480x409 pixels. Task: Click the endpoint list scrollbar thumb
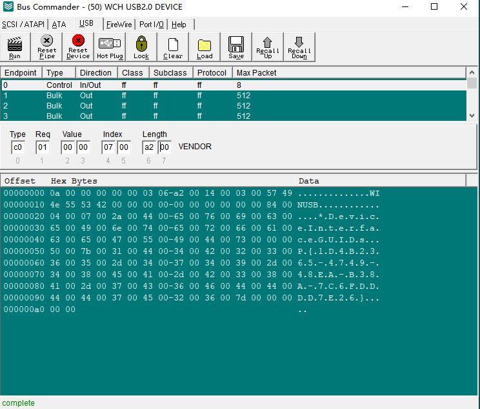[x=472, y=83]
